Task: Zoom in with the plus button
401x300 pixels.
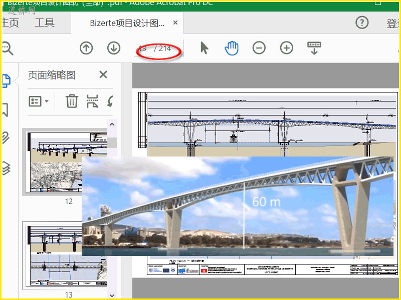Action: 287,48
